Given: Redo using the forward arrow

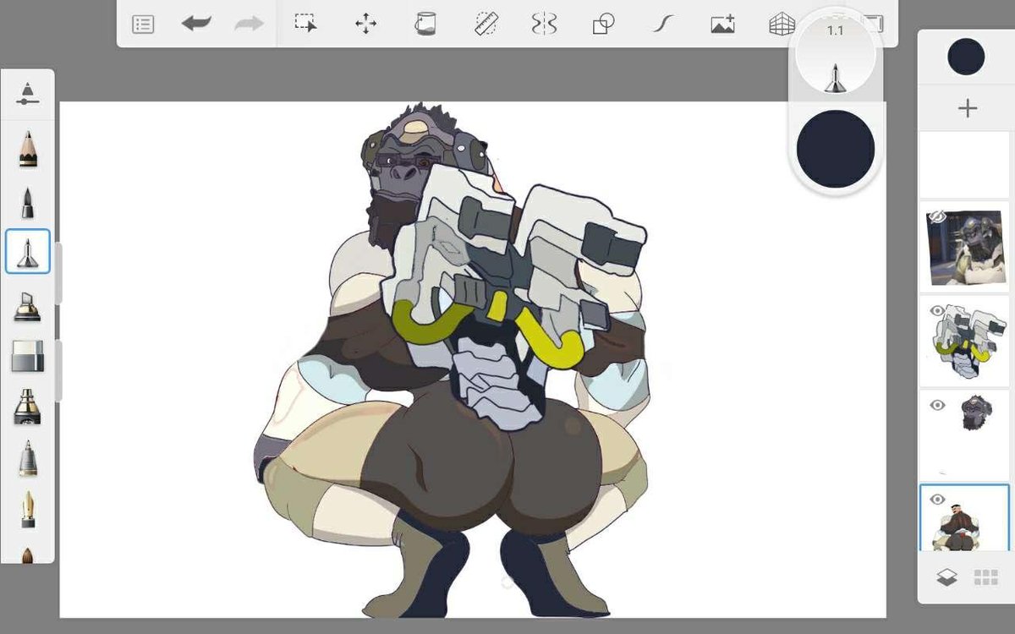Looking at the screenshot, I should click(249, 24).
